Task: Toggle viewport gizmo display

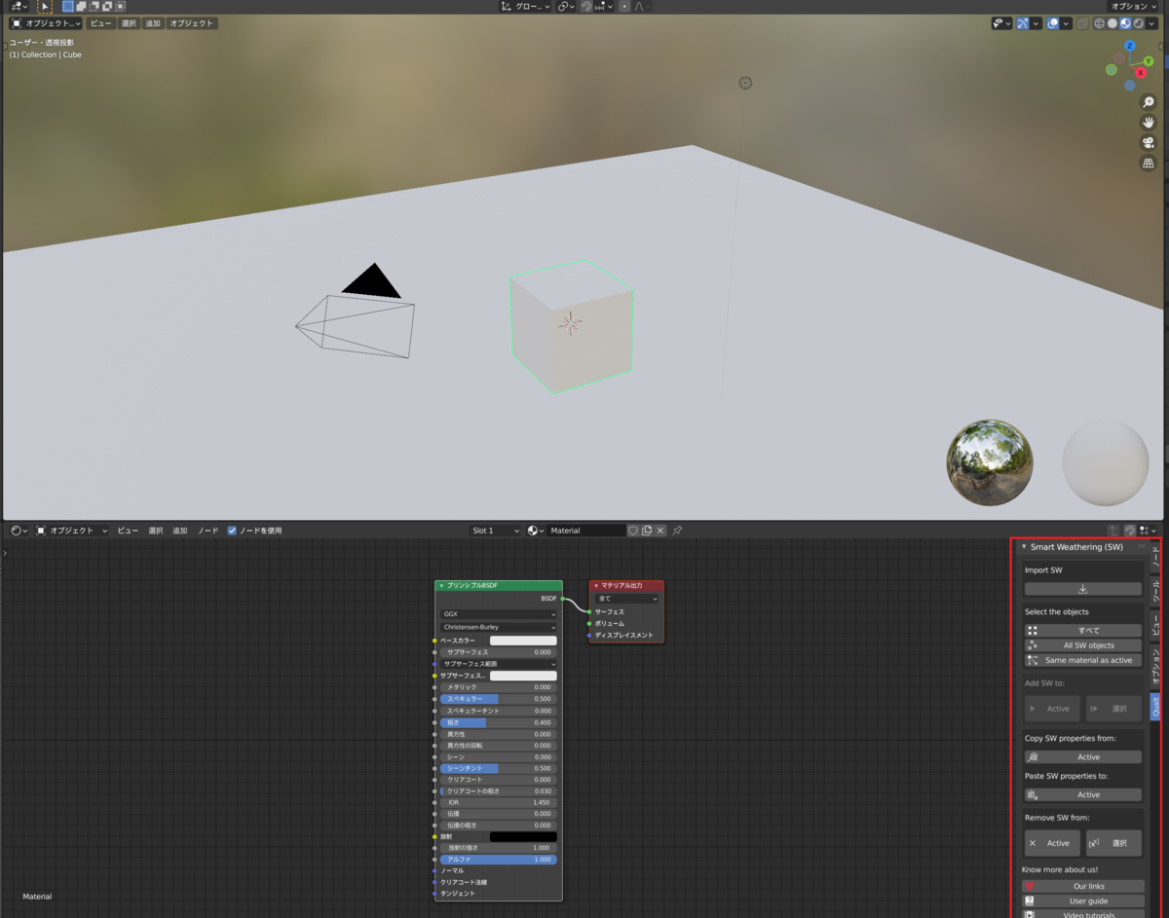Action: pos(1023,23)
